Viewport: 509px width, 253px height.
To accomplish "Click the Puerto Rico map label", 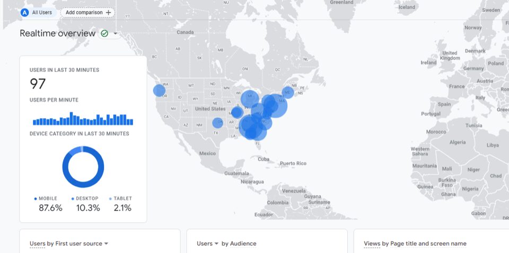I will coord(293,163).
